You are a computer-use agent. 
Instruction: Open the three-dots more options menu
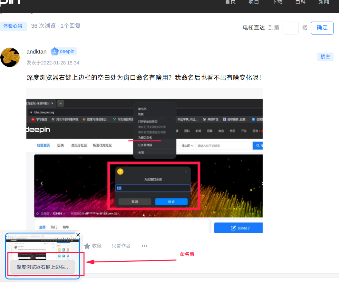point(144,246)
